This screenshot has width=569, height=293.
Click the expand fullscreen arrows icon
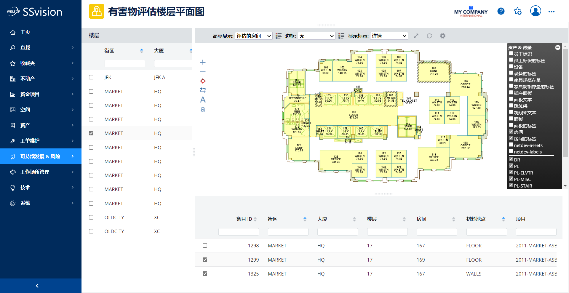[x=416, y=36]
